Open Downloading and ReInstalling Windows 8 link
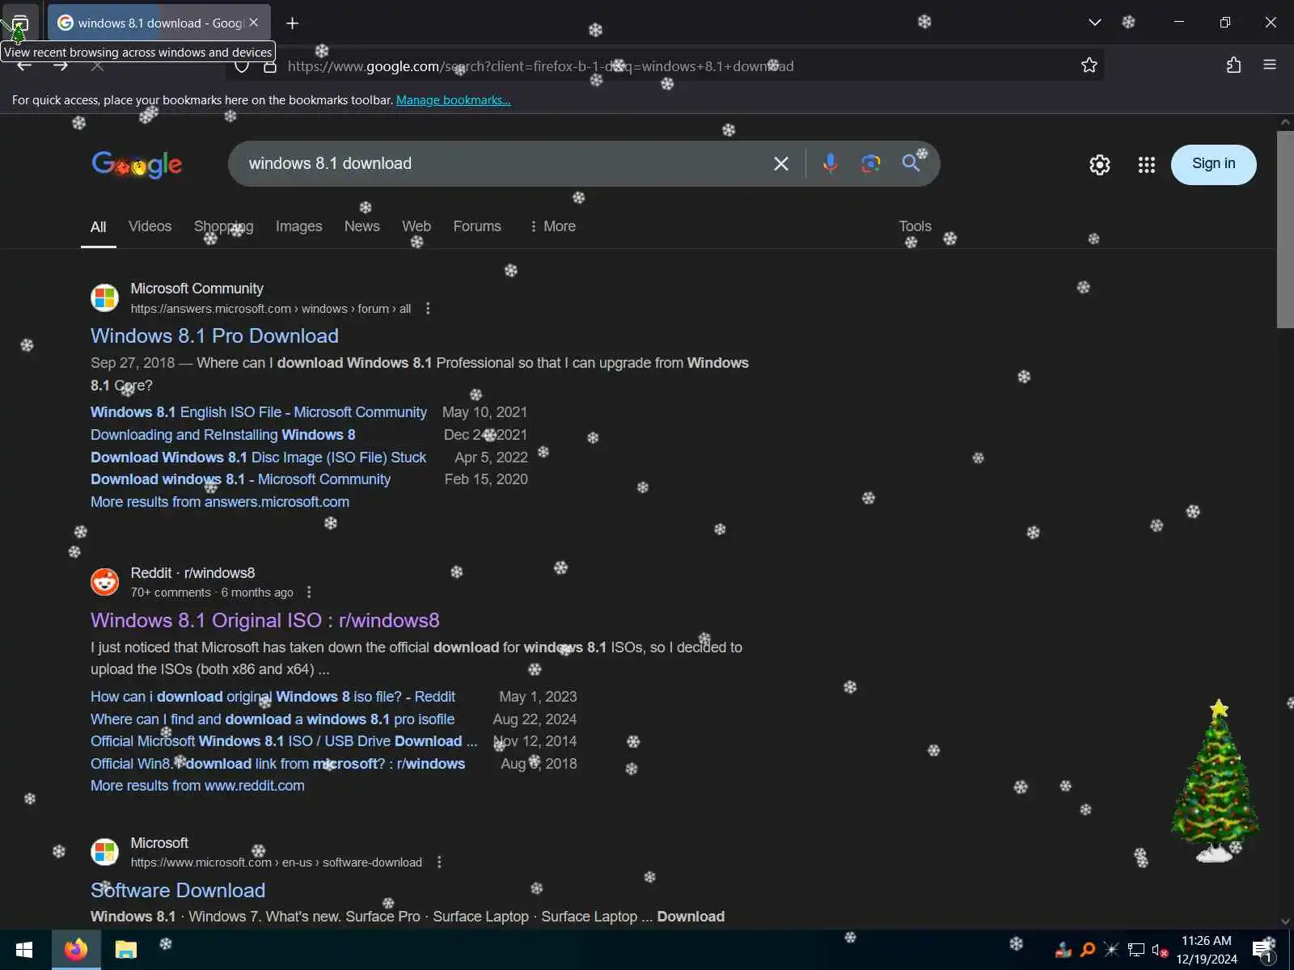Screen dimensions: 1294x970 click(x=222, y=435)
